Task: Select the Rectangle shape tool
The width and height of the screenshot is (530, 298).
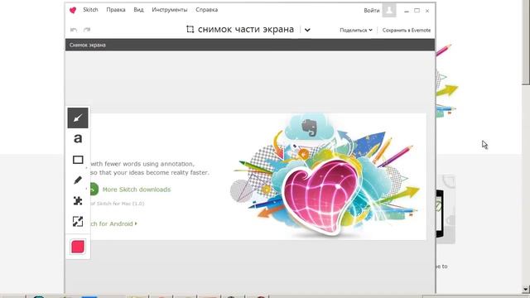Action: pyautogui.click(x=78, y=160)
